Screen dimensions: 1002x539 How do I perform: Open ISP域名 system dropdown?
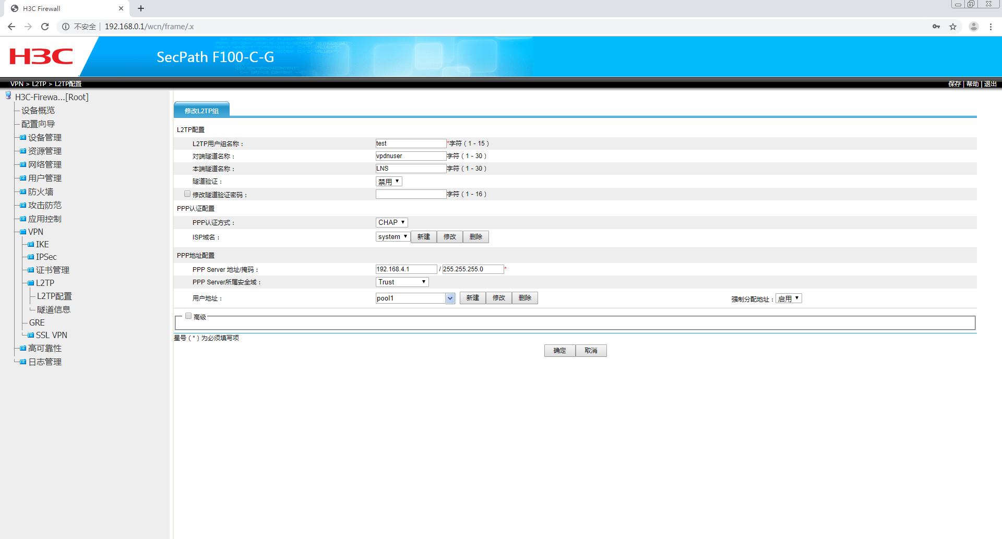393,237
